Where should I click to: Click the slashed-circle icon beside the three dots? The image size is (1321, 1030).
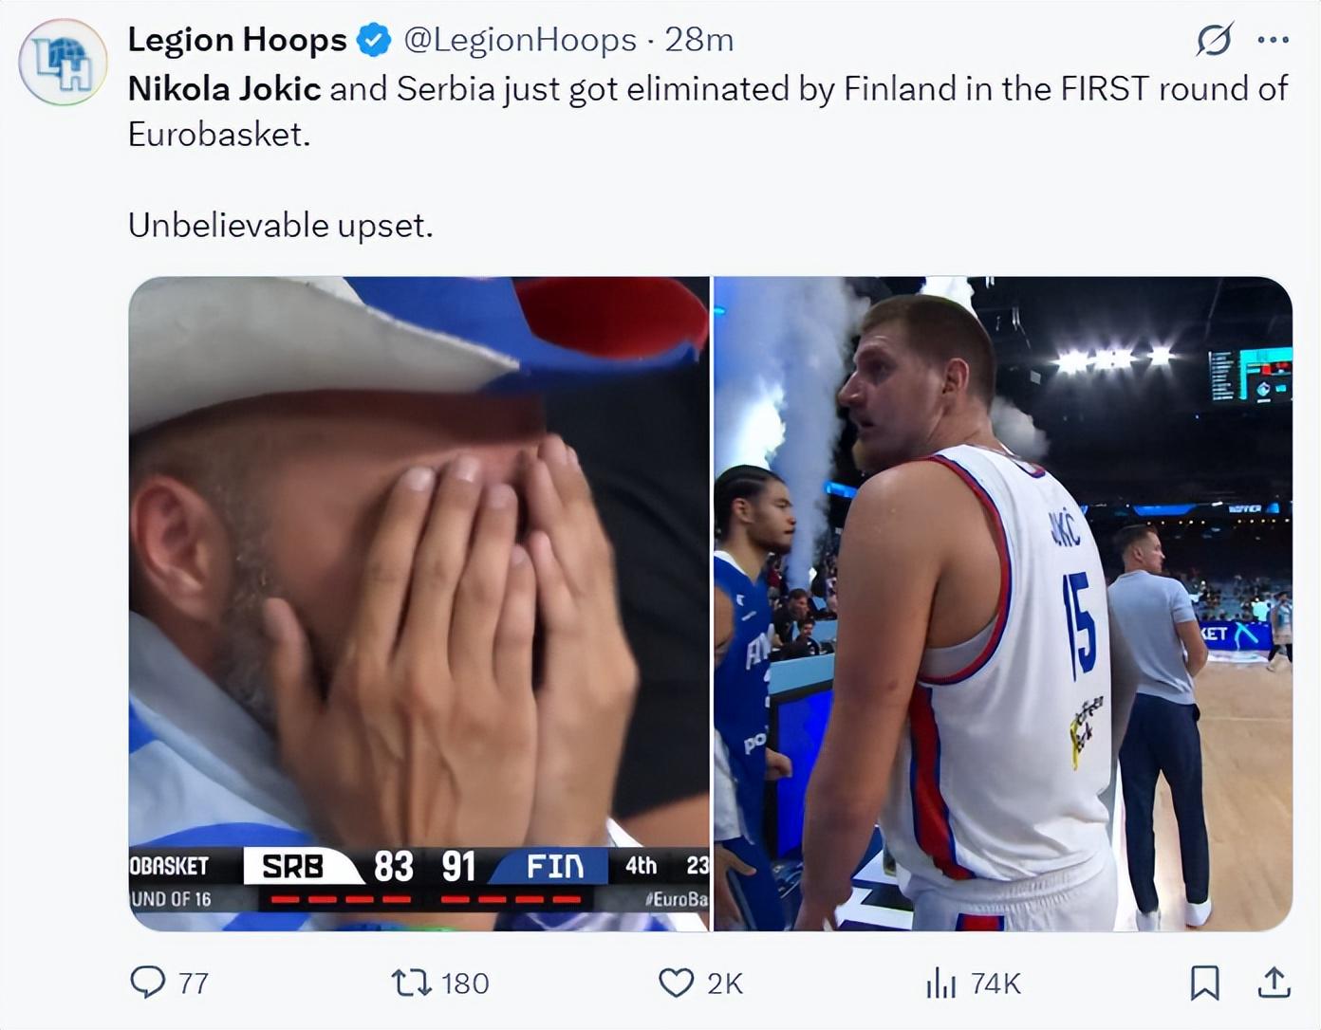pyautogui.click(x=1214, y=40)
